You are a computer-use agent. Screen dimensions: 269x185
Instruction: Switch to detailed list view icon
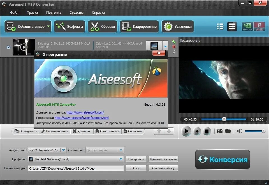point(232,27)
